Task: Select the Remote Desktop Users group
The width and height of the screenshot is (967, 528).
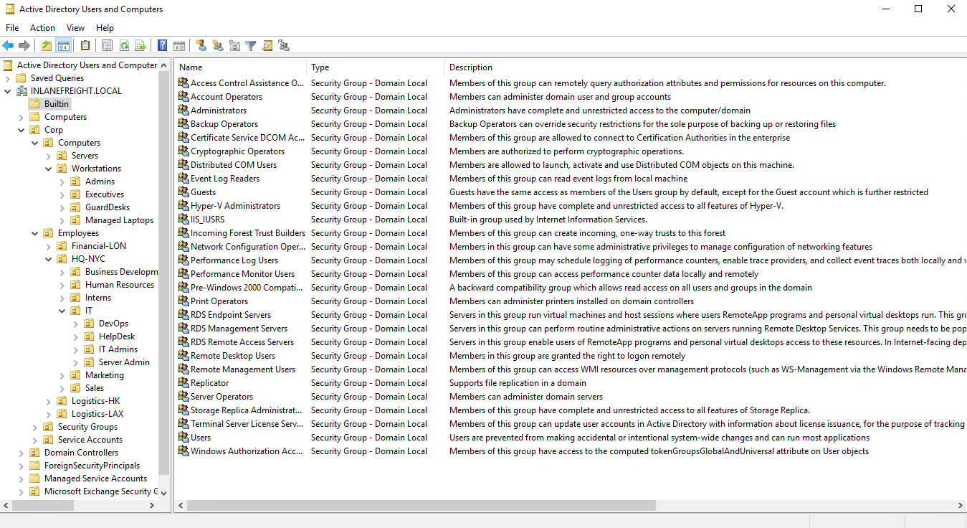Action: pos(232,356)
